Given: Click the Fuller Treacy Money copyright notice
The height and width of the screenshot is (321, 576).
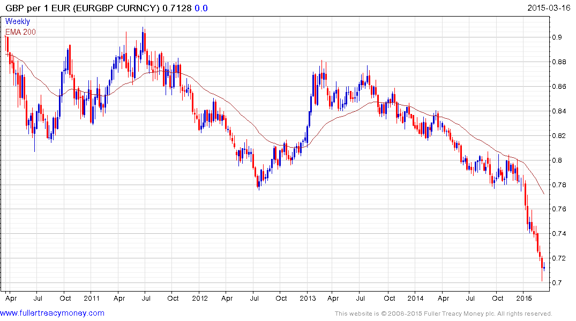Looking at the screenshot, I should (x=443, y=314).
